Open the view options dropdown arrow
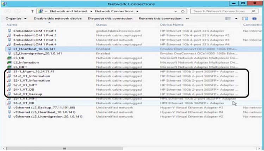This screenshot has width=264, height=151. click(x=236, y=18)
